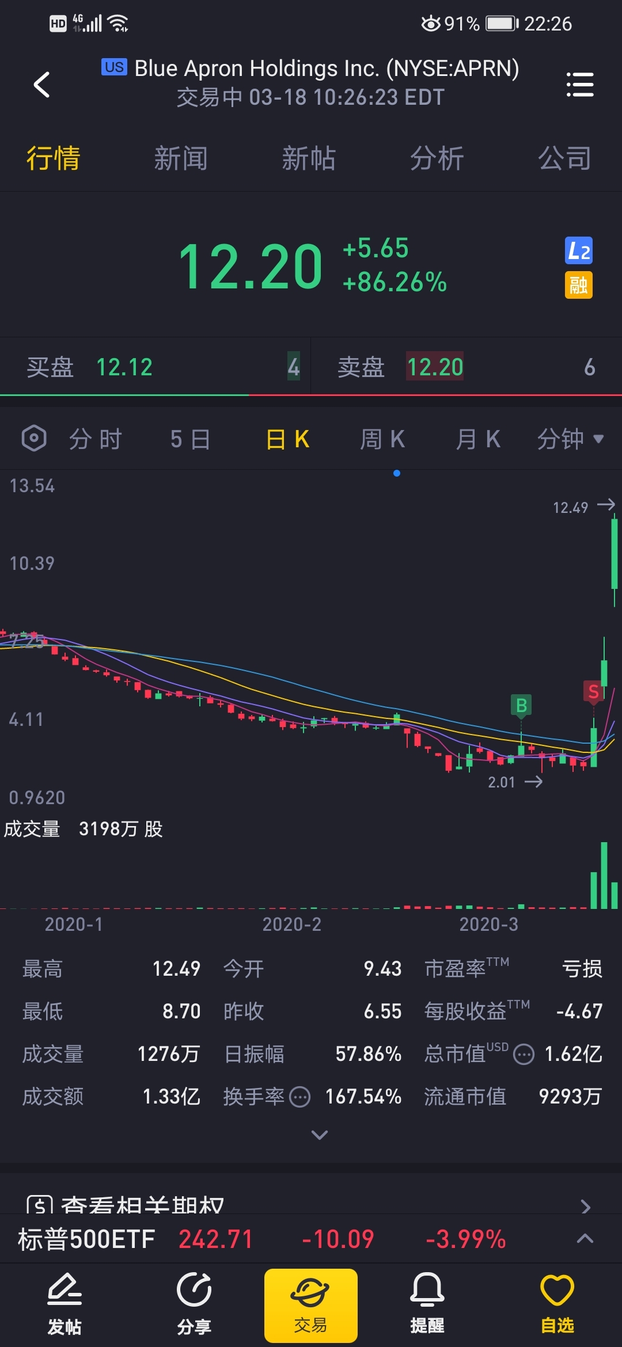This screenshot has width=622, height=1347.
Task: Tap battery indicator in status bar
Action: (502, 24)
